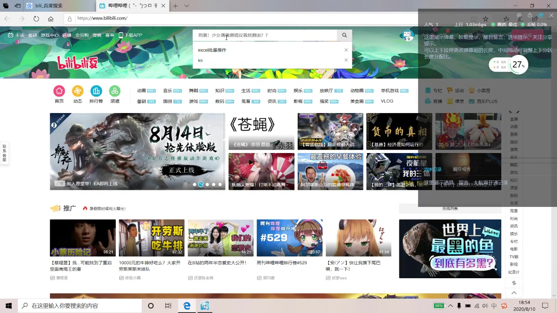The width and height of the screenshot is (557, 313).
Task: Select the second carousel dot indicator
Action: pyautogui.click(x=201, y=184)
